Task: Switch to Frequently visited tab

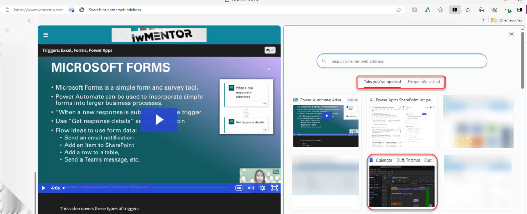Action: point(423,82)
